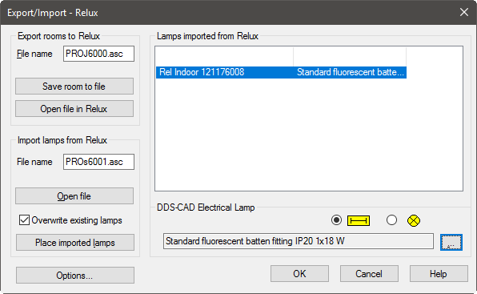
Task: Choose the radio button beside batten symbol
Action: (x=336, y=220)
